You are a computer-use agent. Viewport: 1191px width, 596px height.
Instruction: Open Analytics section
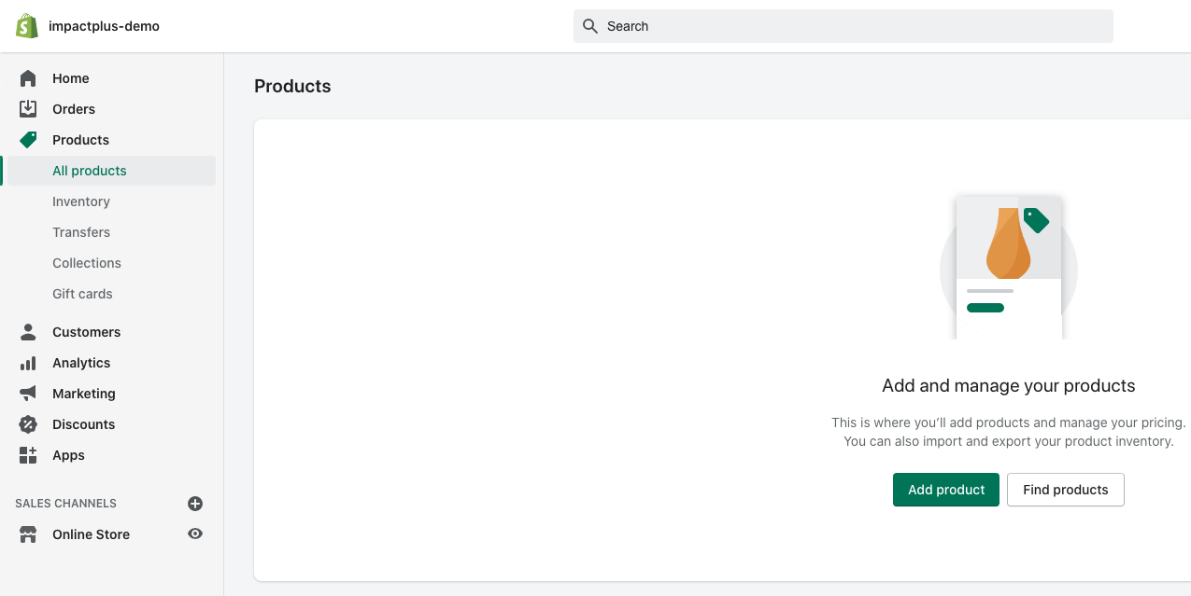coord(81,363)
